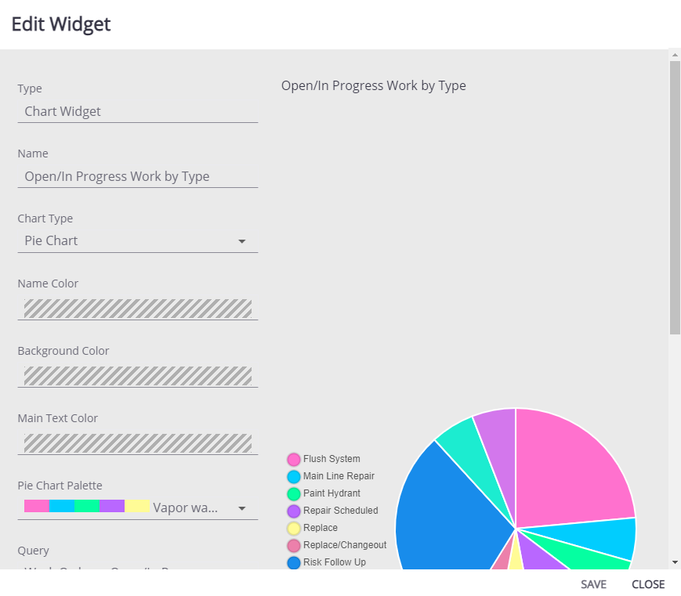Click the pink swatch in the palette preview
681x596 pixels.
pos(34,505)
